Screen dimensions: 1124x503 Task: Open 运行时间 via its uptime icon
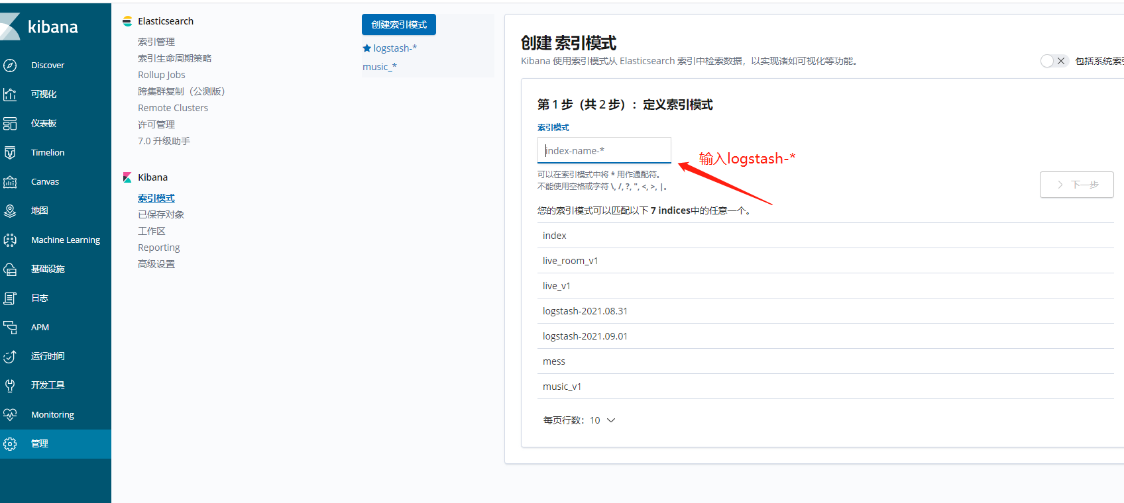click(10, 356)
